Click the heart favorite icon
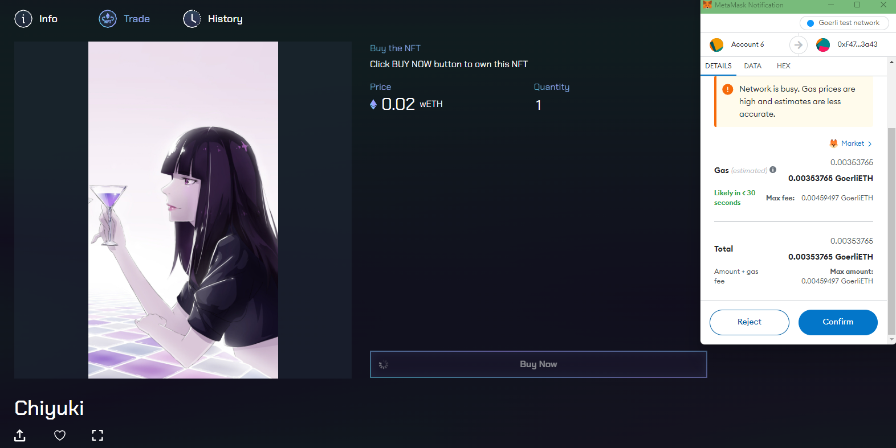The height and width of the screenshot is (448, 896). pyautogui.click(x=60, y=435)
